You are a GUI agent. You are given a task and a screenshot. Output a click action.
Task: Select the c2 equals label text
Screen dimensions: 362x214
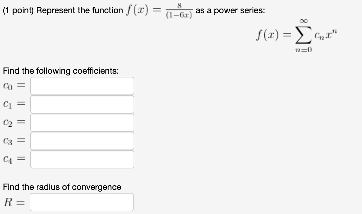pyautogui.click(x=14, y=123)
